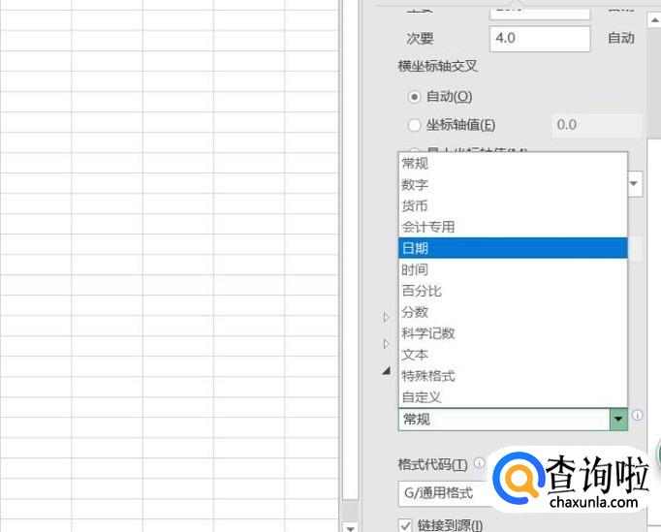Image resolution: width=661 pixels, height=532 pixels.
Task: Toggle the 链接到源 checkbox
Action: tap(405, 525)
